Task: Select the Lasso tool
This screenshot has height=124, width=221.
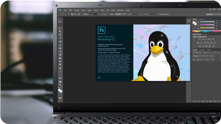Action: click(60, 28)
